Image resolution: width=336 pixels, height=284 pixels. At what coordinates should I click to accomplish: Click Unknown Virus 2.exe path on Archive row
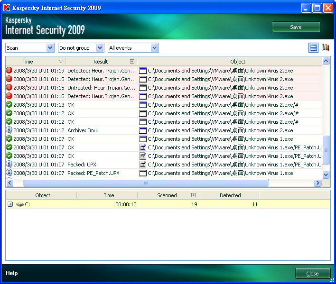(220, 130)
